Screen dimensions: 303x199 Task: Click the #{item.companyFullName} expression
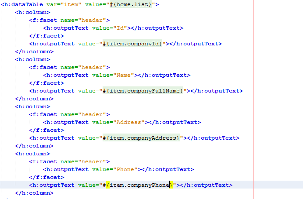click(143, 91)
